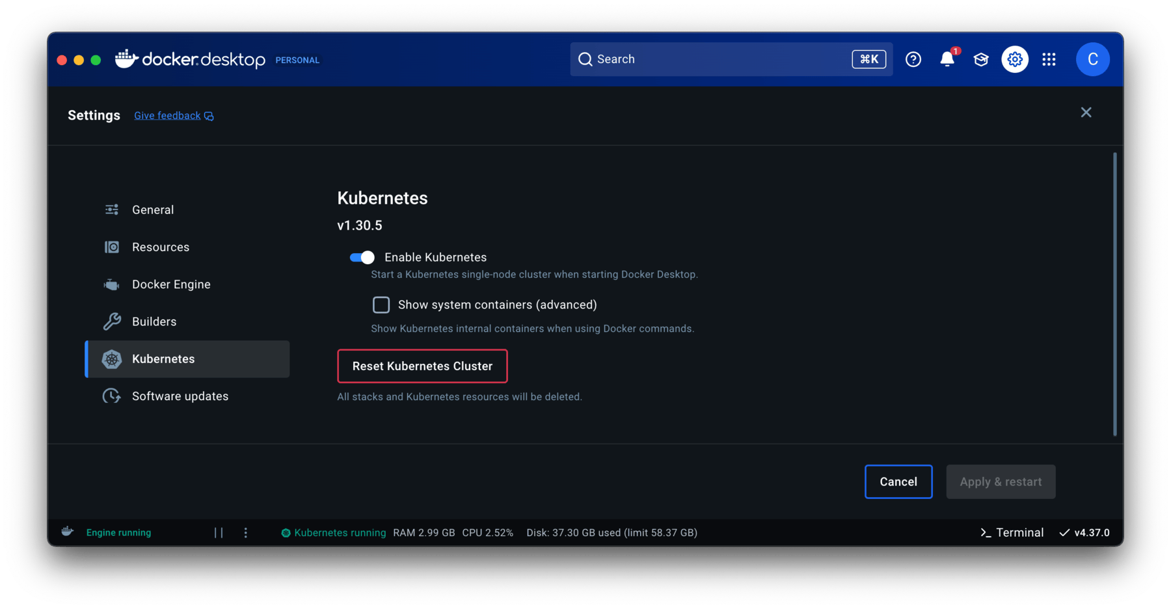The image size is (1171, 609).
Task: Click the checkmark icon beside v4.37.0
Action: 1064,532
